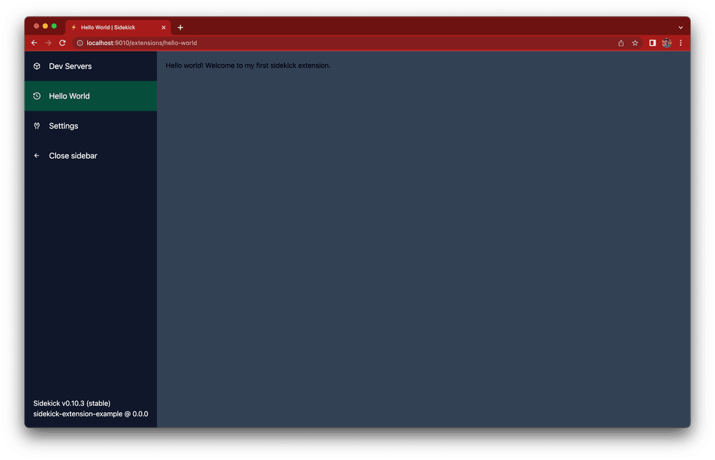
Task: Expand the chevron at the top-right of the tab bar
Action: tap(681, 27)
